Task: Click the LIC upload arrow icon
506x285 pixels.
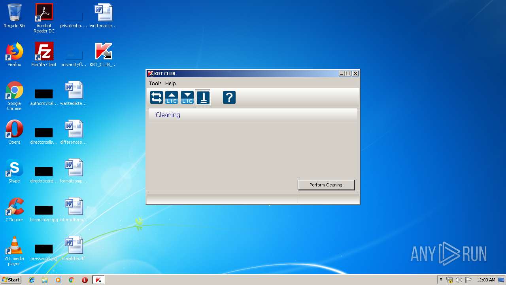Action: pyautogui.click(x=172, y=97)
